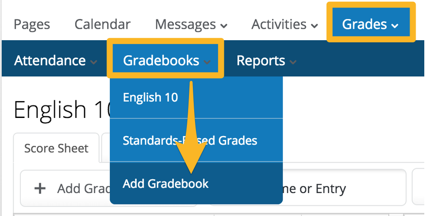
Task: Switch to the Score Sheet tab
Action: pos(56,148)
